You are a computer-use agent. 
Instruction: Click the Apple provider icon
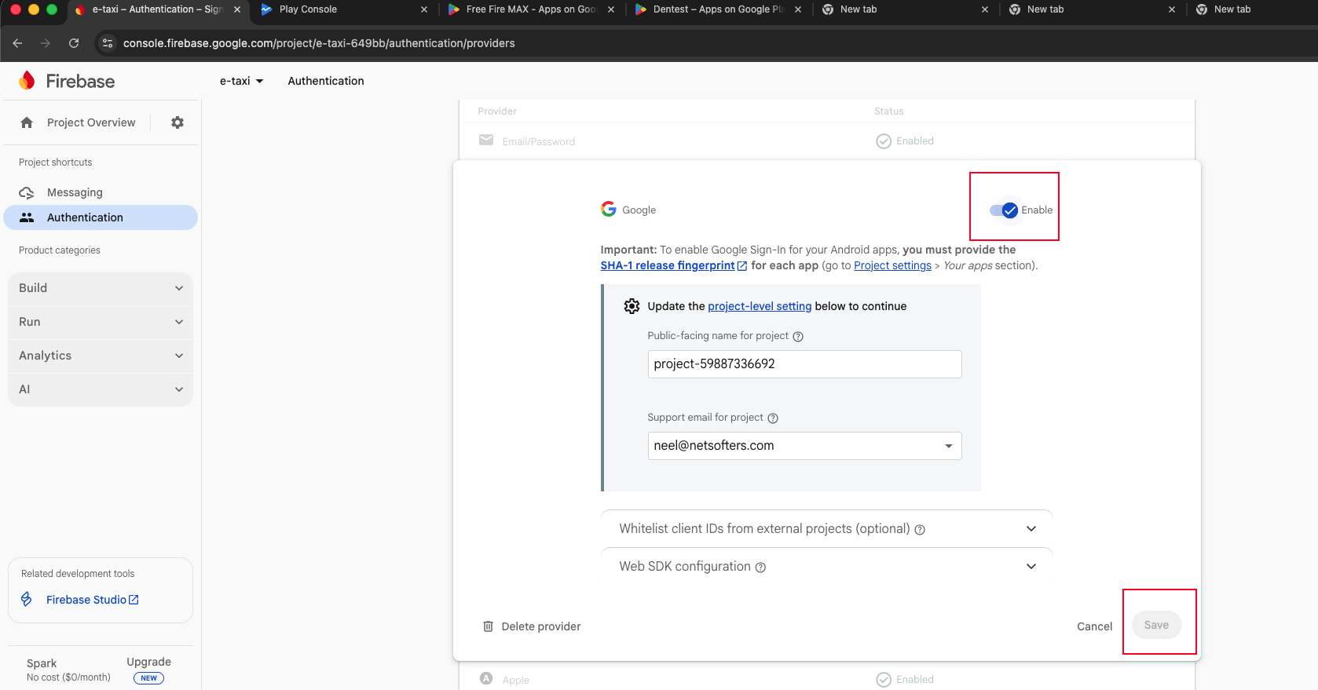coord(486,678)
